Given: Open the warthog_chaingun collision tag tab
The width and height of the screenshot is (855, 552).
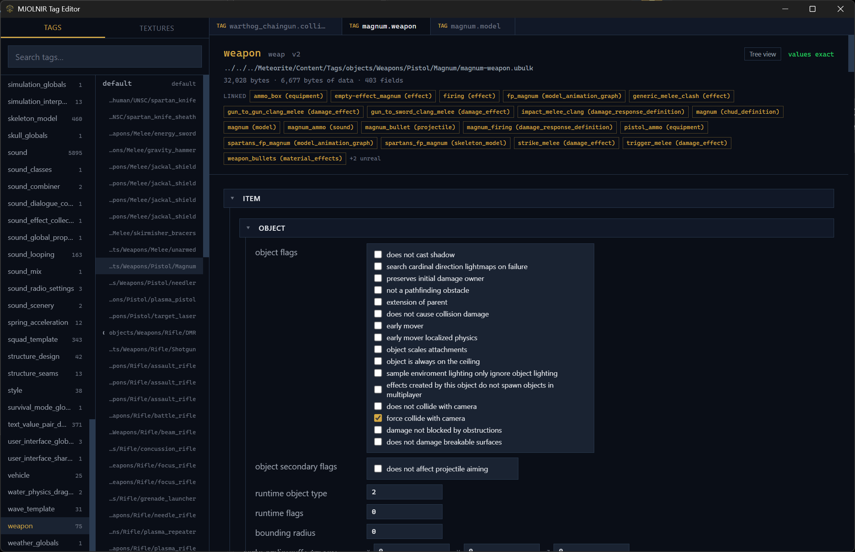Looking at the screenshot, I should pos(275,26).
